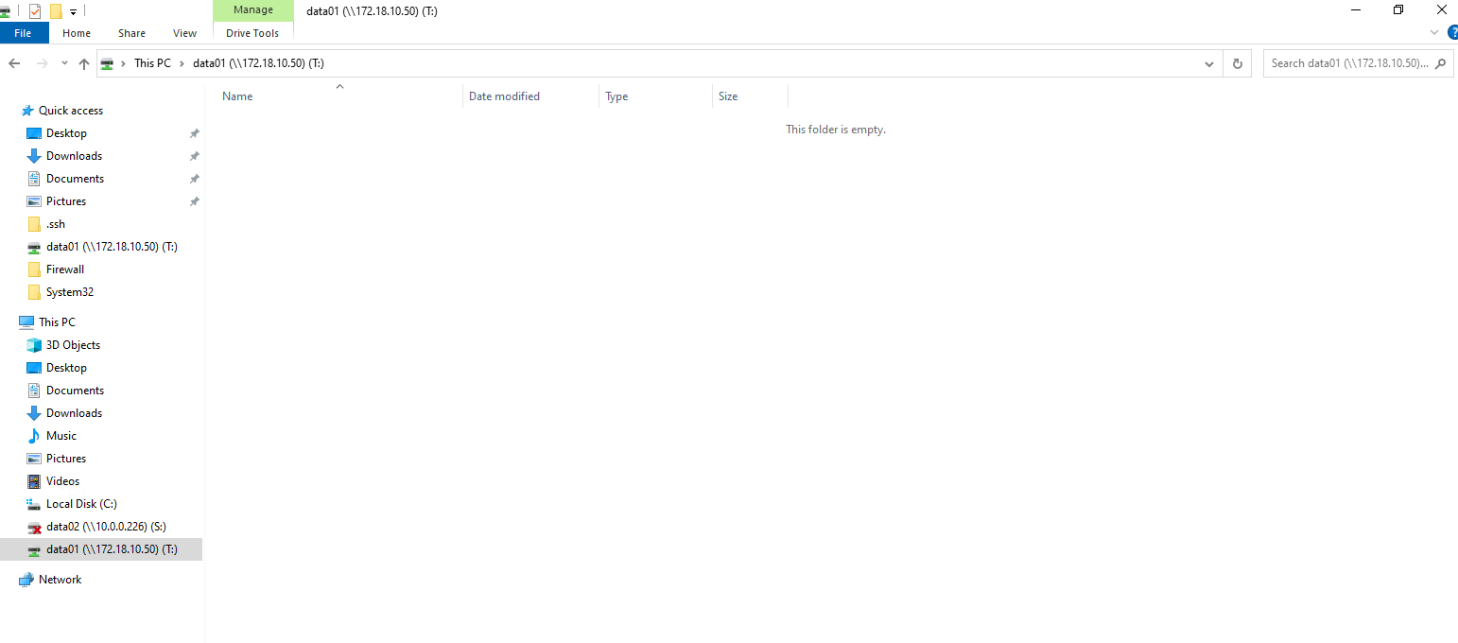Open the recent locations dropdown arrow
The width and height of the screenshot is (1458, 643).
pos(64,63)
